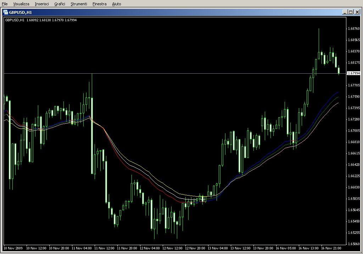363x254 pixels.
Task: Open the Strumenti menu
Action: click(x=79, y=4)
